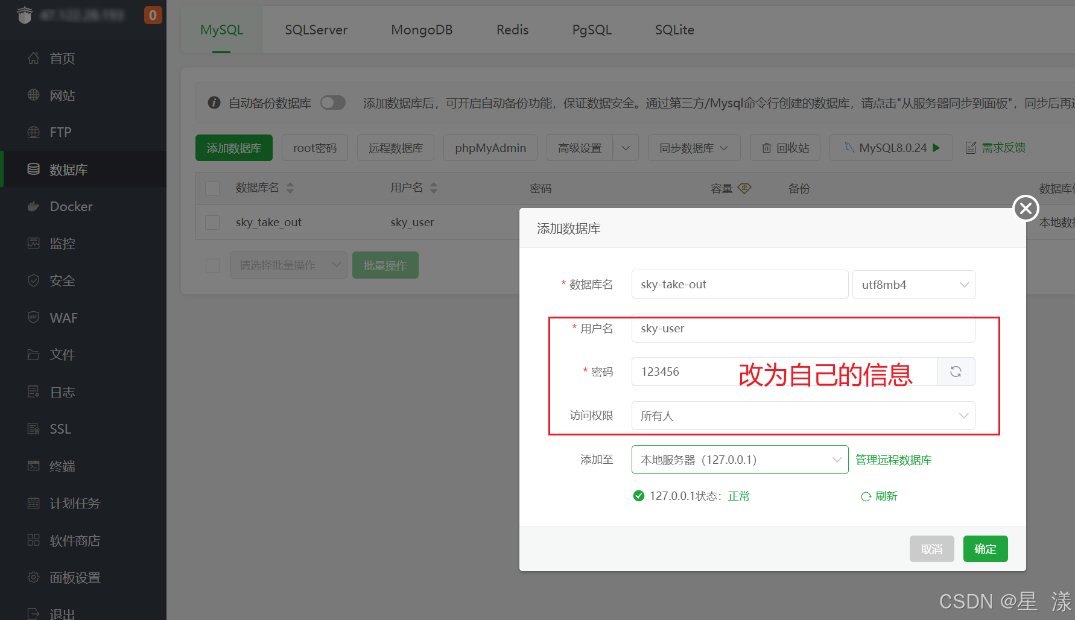Expand the 高级设置 arrow dropdown
This screenshot has height=620, width=1075.
click(626, 148)
